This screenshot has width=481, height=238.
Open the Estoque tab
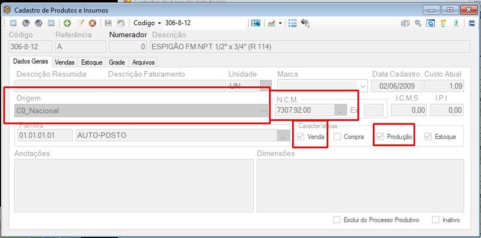click(92, 62)
